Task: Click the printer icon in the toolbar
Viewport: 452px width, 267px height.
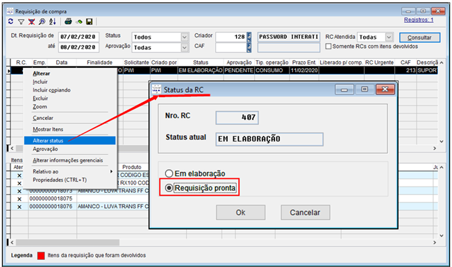Action: click(x=68, y=21)
